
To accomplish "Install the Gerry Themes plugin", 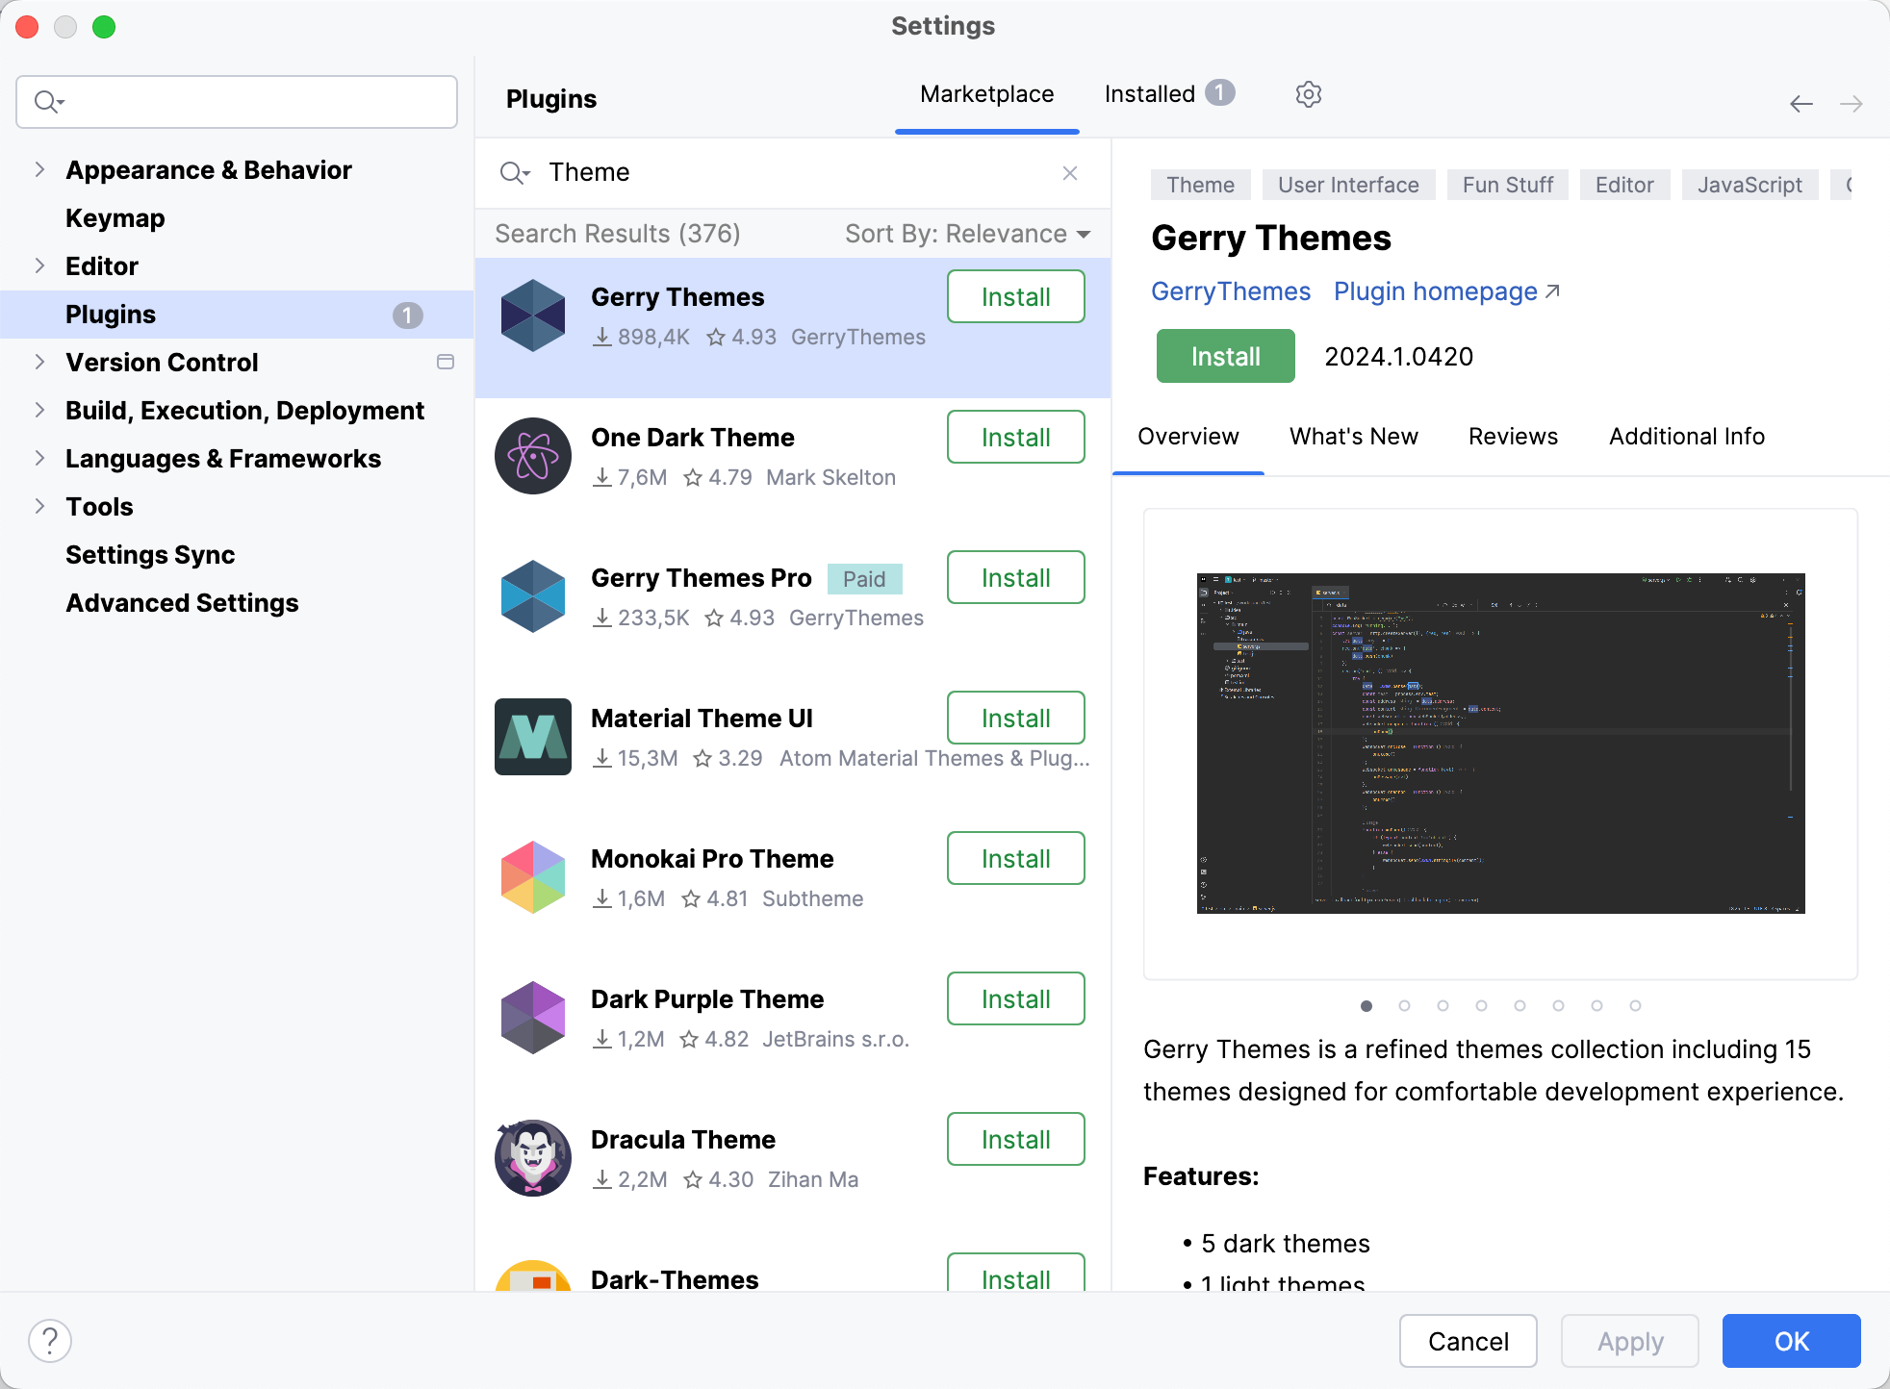I will point(1224,357).
